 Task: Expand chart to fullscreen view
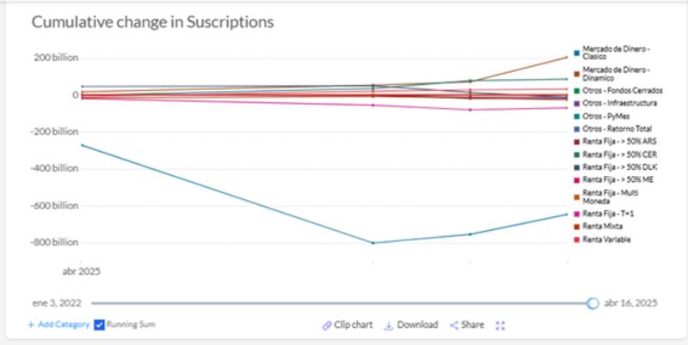click(501, 325)
